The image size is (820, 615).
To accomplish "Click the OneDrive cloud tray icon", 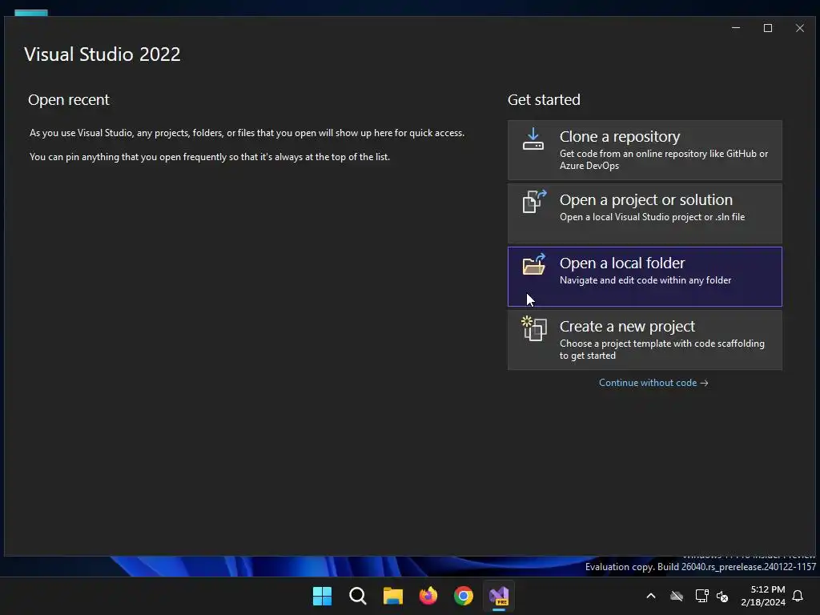I will [x=677, y=596].
